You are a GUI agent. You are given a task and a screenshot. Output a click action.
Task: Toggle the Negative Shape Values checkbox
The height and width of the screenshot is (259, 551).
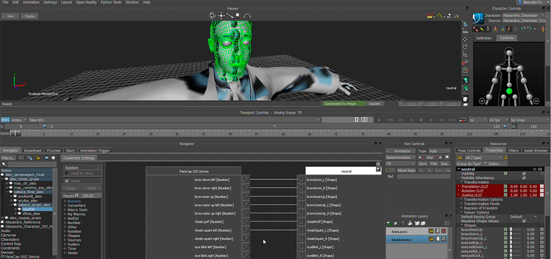pyautogui.click(x=524, y=221)
